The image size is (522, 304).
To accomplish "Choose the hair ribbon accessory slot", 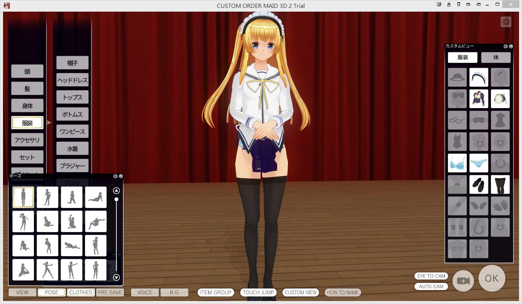I will tap(457, 99).
